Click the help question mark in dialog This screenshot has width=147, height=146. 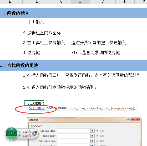tap(128, 119)
